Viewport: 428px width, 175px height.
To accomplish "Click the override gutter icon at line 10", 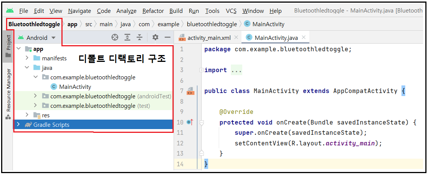I will 190,122.
